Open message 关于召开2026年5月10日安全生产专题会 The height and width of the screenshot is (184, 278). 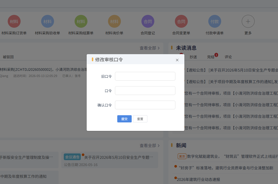coord(231,70)
